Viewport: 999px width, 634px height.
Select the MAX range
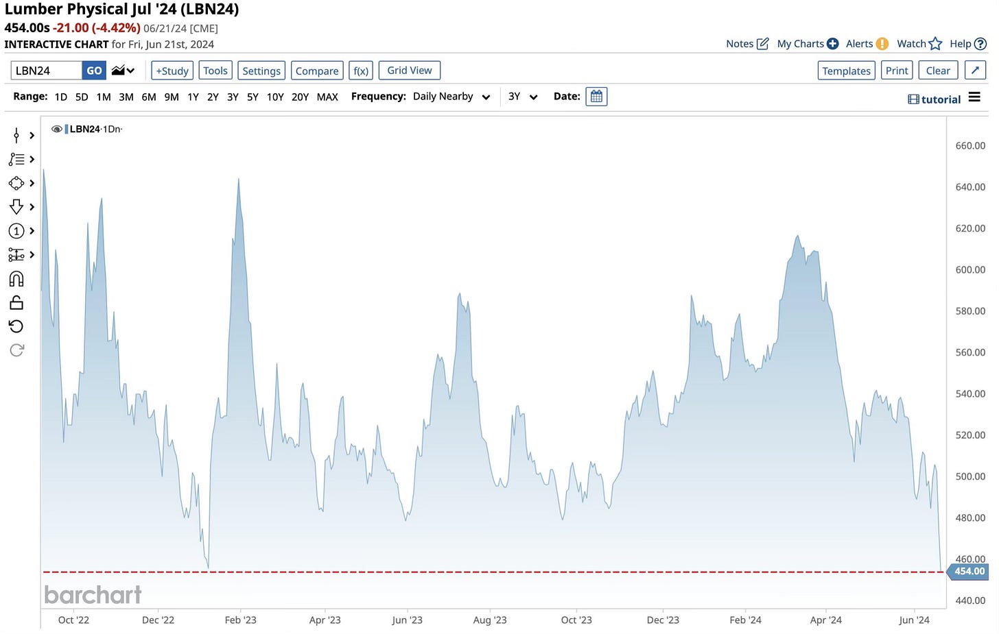point(327,97)
